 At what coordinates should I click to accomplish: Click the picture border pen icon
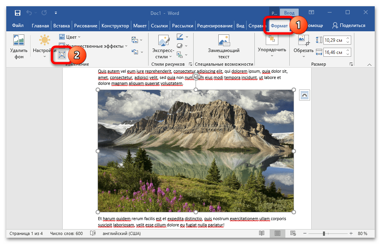coord(180,37)
